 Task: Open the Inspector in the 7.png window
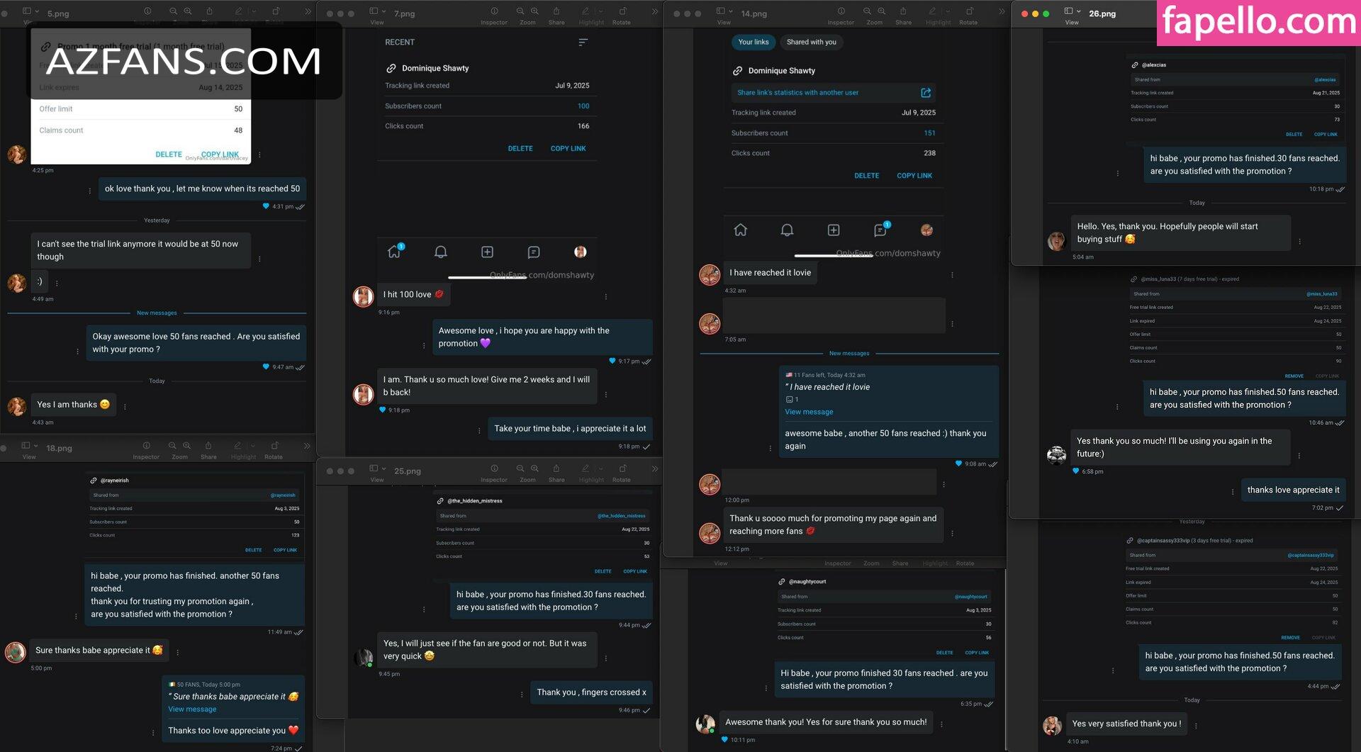(494, 11)
